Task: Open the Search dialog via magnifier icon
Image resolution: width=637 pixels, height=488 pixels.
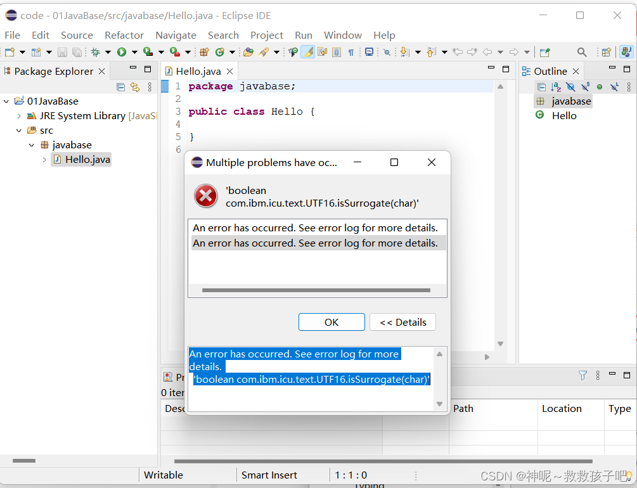Action: [x=581, y=52]
